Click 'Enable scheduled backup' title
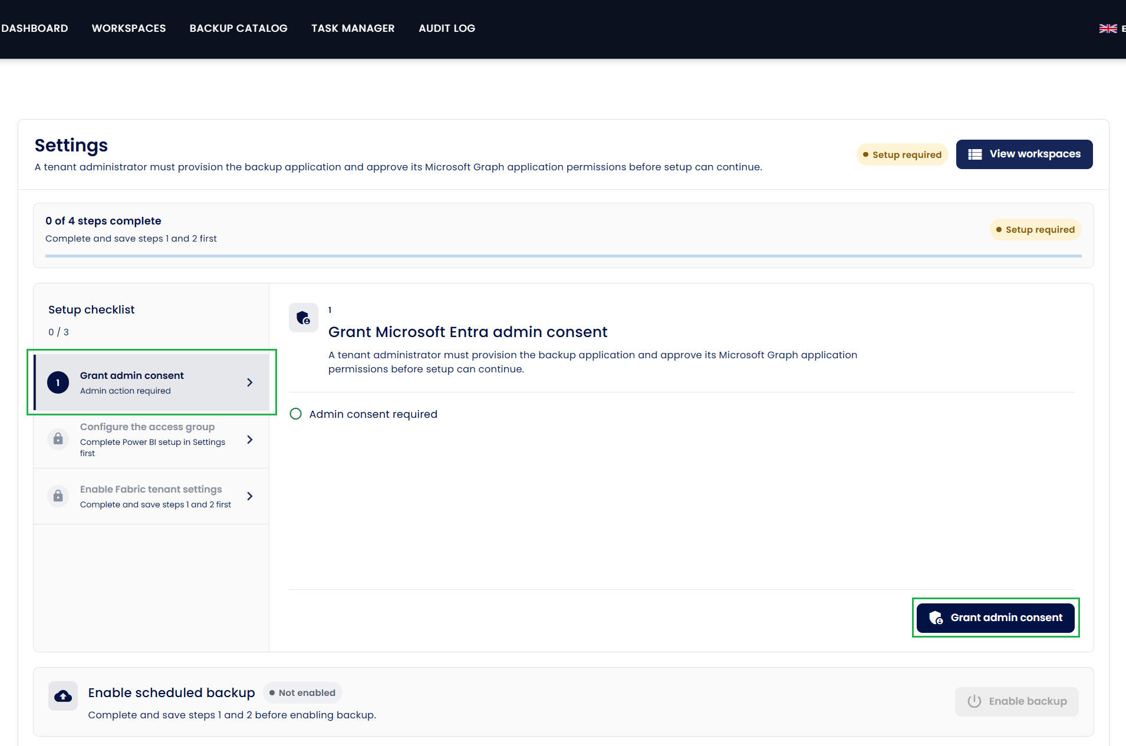This screenshot has width=1126, height=746. point(172,692)
